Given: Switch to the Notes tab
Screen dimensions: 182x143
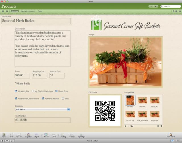Looking at the screenshot, I should (40, 11).
